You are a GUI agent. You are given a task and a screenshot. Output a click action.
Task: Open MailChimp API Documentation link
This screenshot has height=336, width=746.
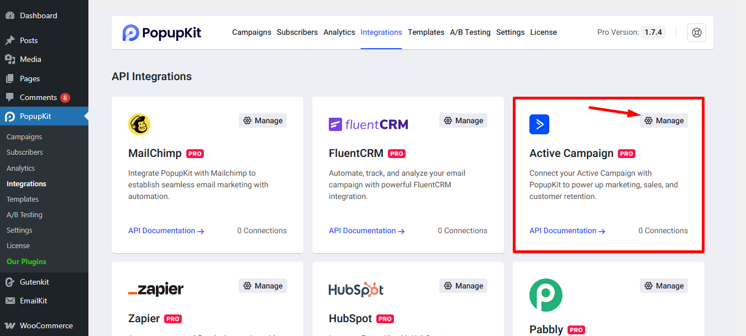(161, 230)
